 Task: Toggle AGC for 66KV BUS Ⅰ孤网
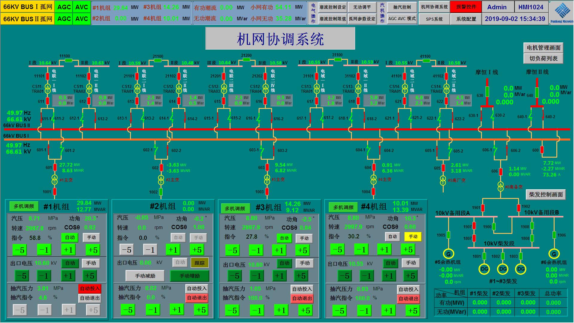(64, 7)
